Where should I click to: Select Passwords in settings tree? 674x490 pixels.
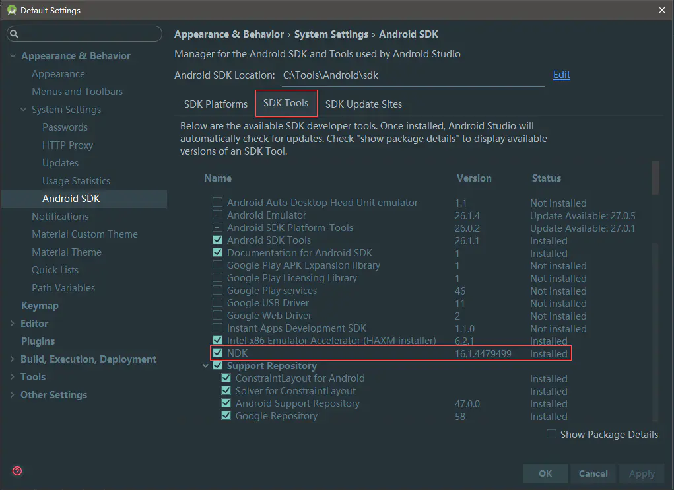tap(65, 127)
